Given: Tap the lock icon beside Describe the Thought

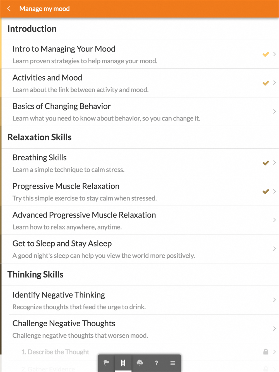Looking at the screenshot, I should [266, 352].
